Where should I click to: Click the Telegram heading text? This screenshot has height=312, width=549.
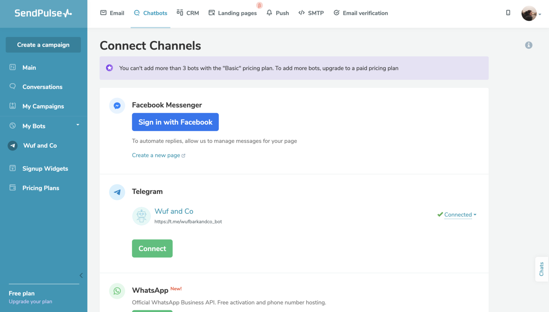[147, 191]
